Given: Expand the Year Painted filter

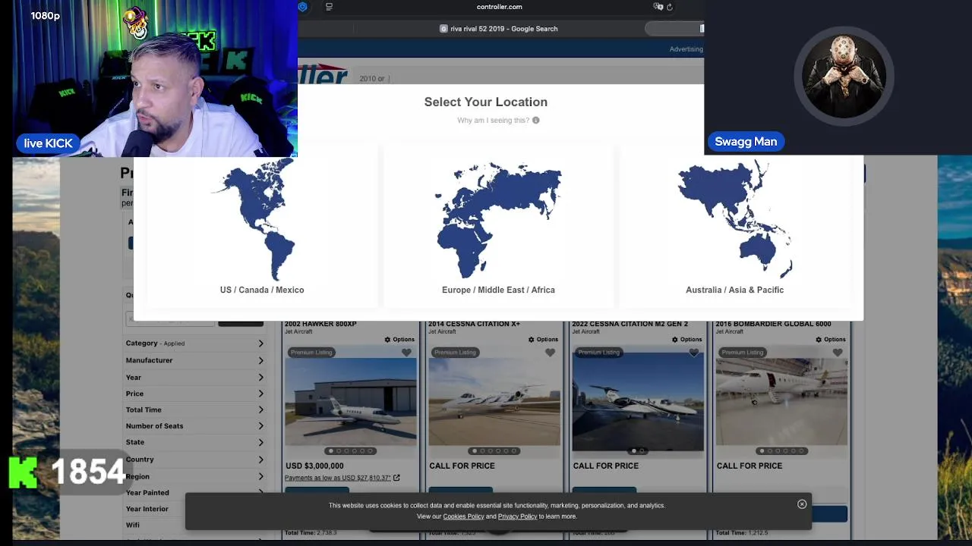Looking at the screenshot, I should tap(195, 493).
